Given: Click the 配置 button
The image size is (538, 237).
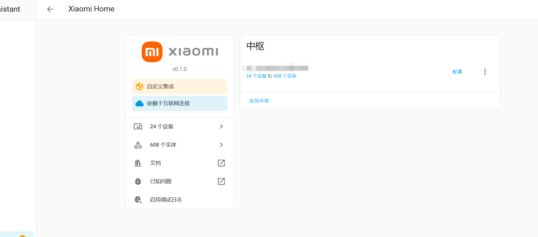Looking at the screenshot, I should (457, 72).
